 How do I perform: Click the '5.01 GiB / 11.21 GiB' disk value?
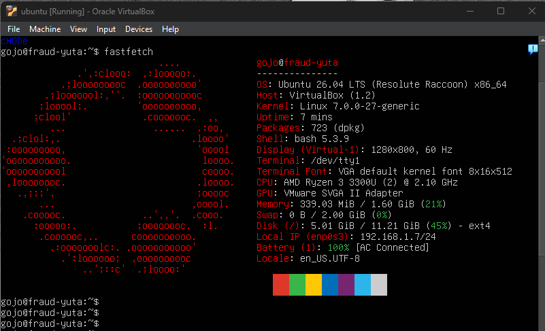point(365,226)
